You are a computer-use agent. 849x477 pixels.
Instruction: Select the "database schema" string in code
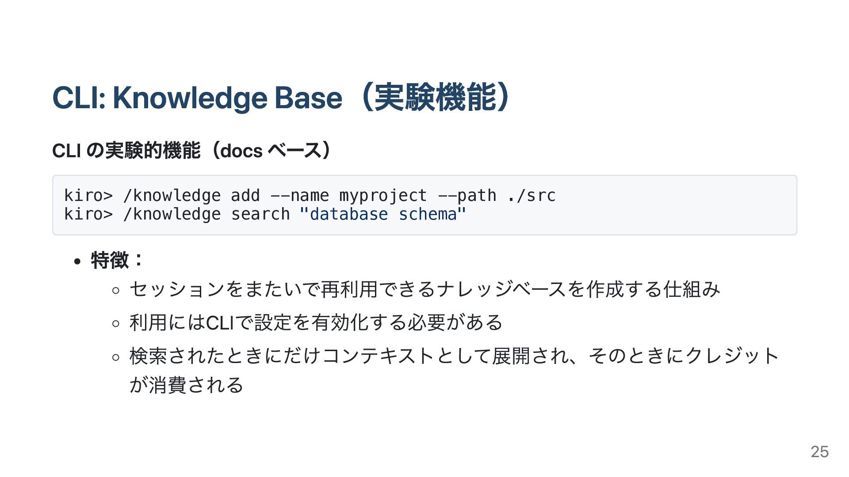pos(383,214)
